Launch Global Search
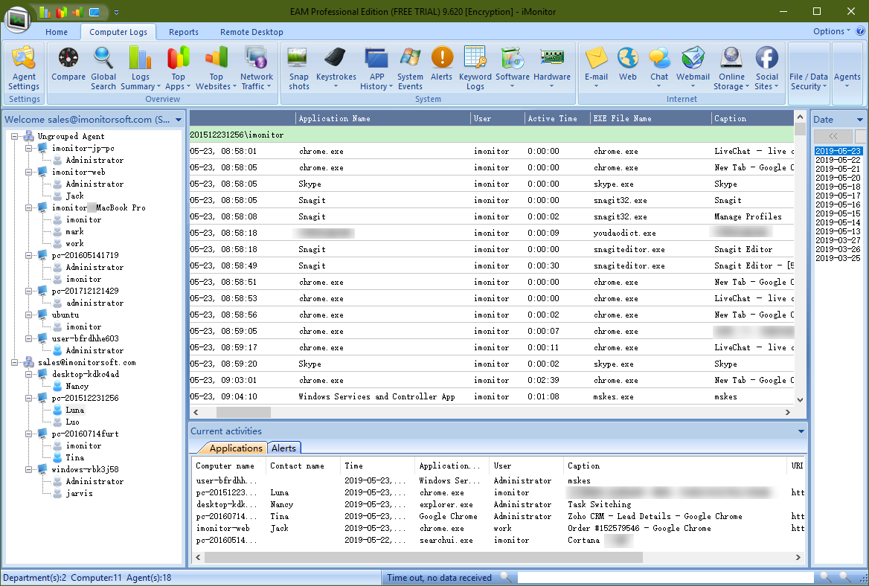The image size is (869, 586). point(103,68)
